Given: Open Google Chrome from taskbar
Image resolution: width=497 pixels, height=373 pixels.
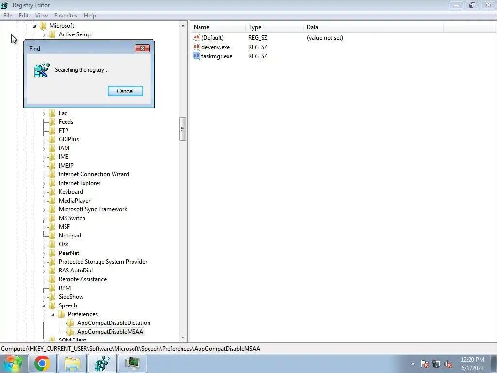Looking at the screenshot, I should [x=43, y=363].
